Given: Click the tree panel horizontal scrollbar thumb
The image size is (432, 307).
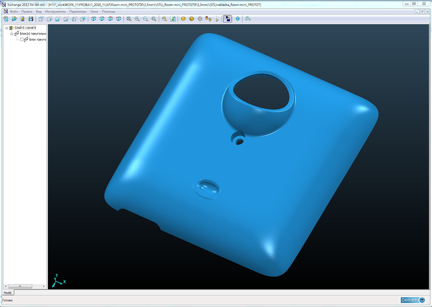Looking at the screenshot, I should (x=20, y=286).
